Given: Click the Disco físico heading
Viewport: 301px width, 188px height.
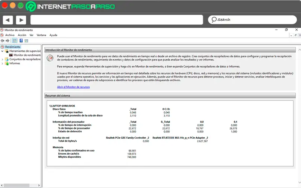Looking at the screenshot, I should (59, 109).
